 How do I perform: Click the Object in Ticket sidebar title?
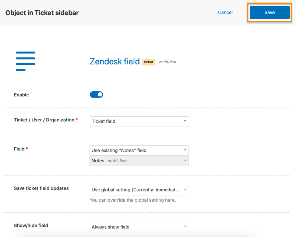click(42, 13)
